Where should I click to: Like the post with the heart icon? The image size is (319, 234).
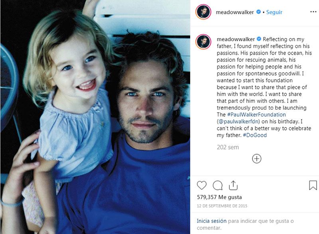tap(202, 185)
